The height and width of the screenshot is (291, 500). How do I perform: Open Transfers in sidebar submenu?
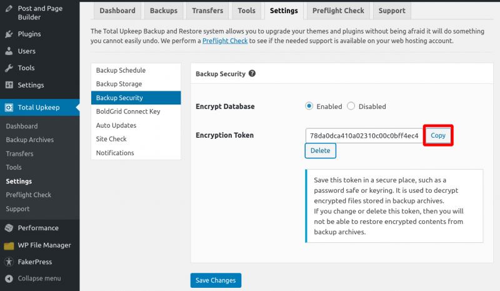(x=19, y=154)
